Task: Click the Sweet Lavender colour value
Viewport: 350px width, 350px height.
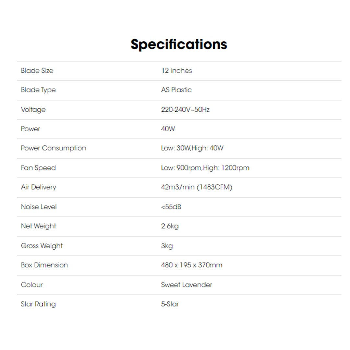Action: [x=187, y=285]
